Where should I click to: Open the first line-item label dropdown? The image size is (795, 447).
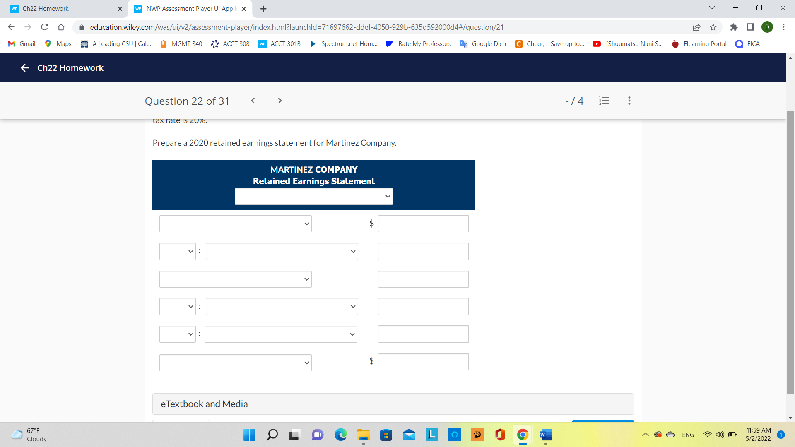pyautogui.click(x=235, y=223)
